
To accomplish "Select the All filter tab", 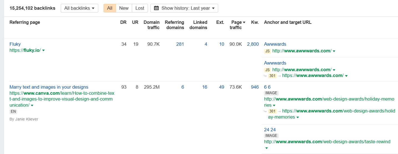I will [110, 8].
